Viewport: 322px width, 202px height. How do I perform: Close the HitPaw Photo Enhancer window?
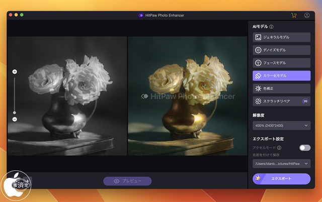pos(11,15)
